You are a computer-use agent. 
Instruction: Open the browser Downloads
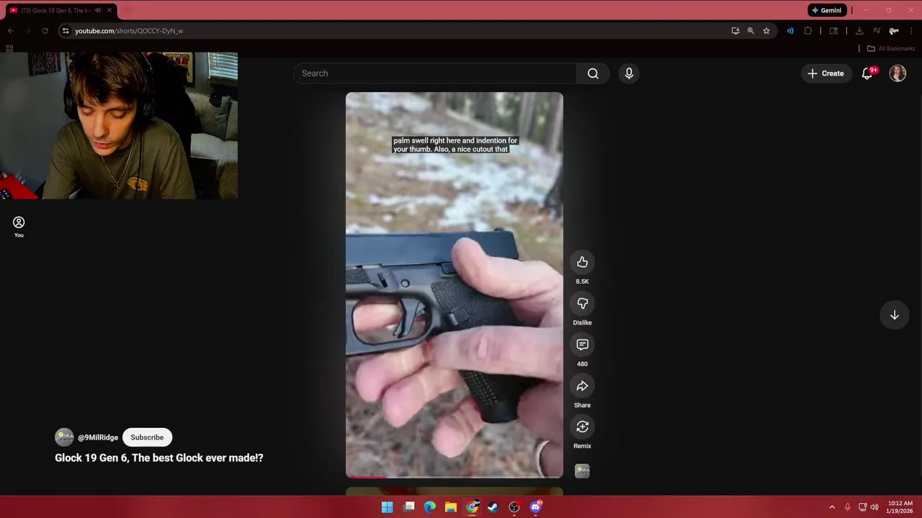pyautogui.click(x=859, y=31)
